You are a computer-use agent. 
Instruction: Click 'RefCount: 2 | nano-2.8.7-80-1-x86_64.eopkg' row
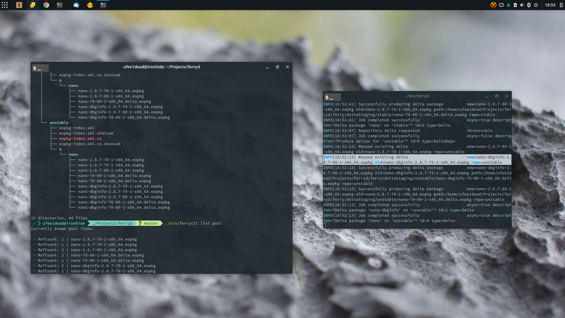click(85, 250)
